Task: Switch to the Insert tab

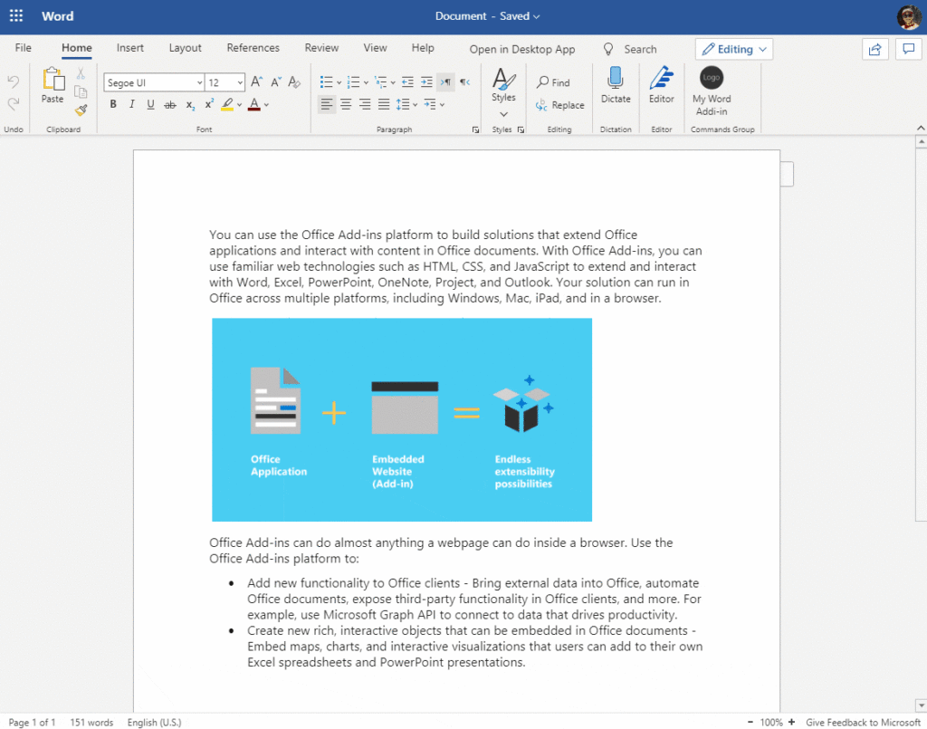Action: pos(130,48)
